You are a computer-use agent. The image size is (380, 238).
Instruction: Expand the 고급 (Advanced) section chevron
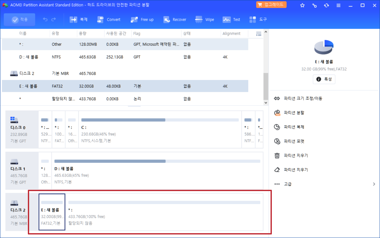pos(374,184)
